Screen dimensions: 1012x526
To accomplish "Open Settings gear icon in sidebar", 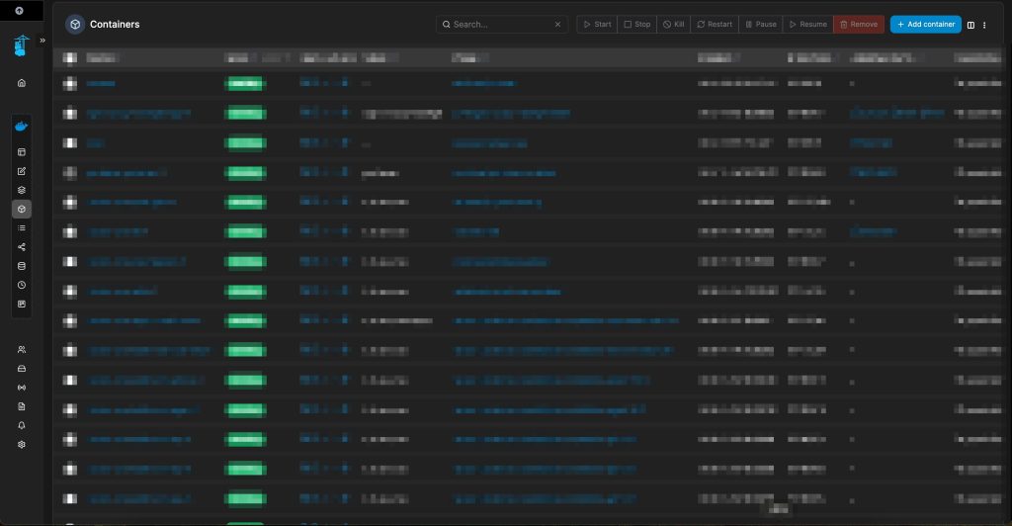I will point(22,445).
